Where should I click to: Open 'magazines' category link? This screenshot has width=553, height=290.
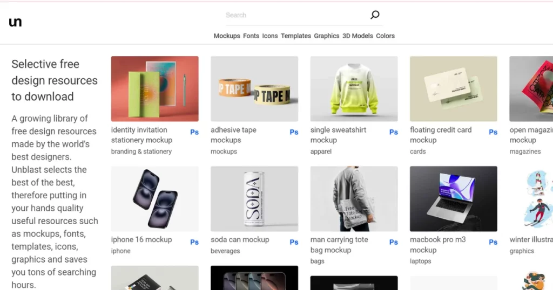click(x=525, y=151)
